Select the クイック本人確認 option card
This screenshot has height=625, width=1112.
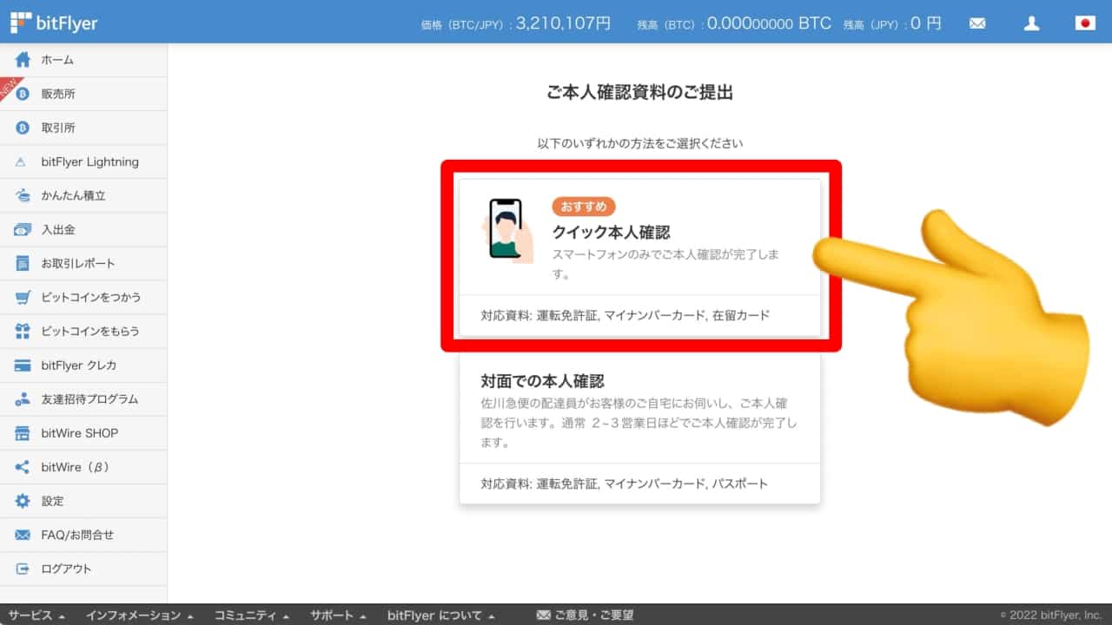pos(639,256)
